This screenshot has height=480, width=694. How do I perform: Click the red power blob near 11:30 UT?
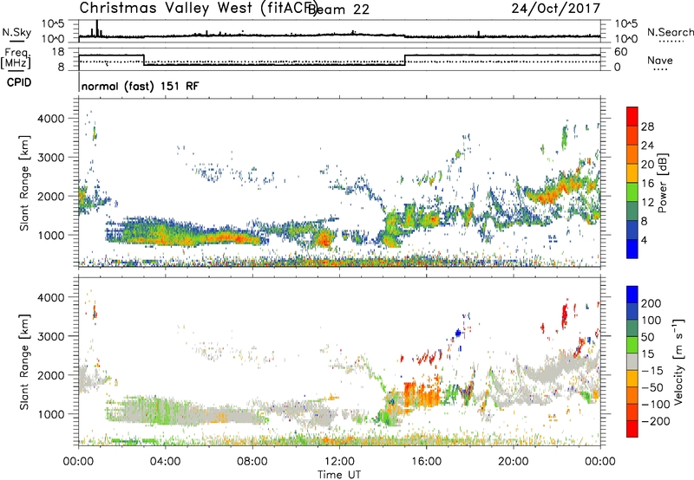click(324, 240)
